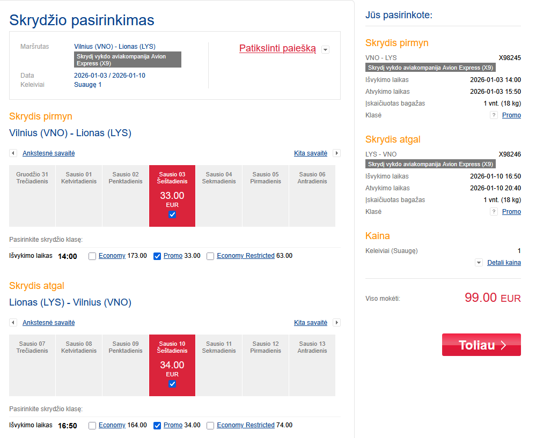The image size is (536, 438).
Task: Select Economy 164.00 checkbox for return flight
Action: tap(92, 426)
